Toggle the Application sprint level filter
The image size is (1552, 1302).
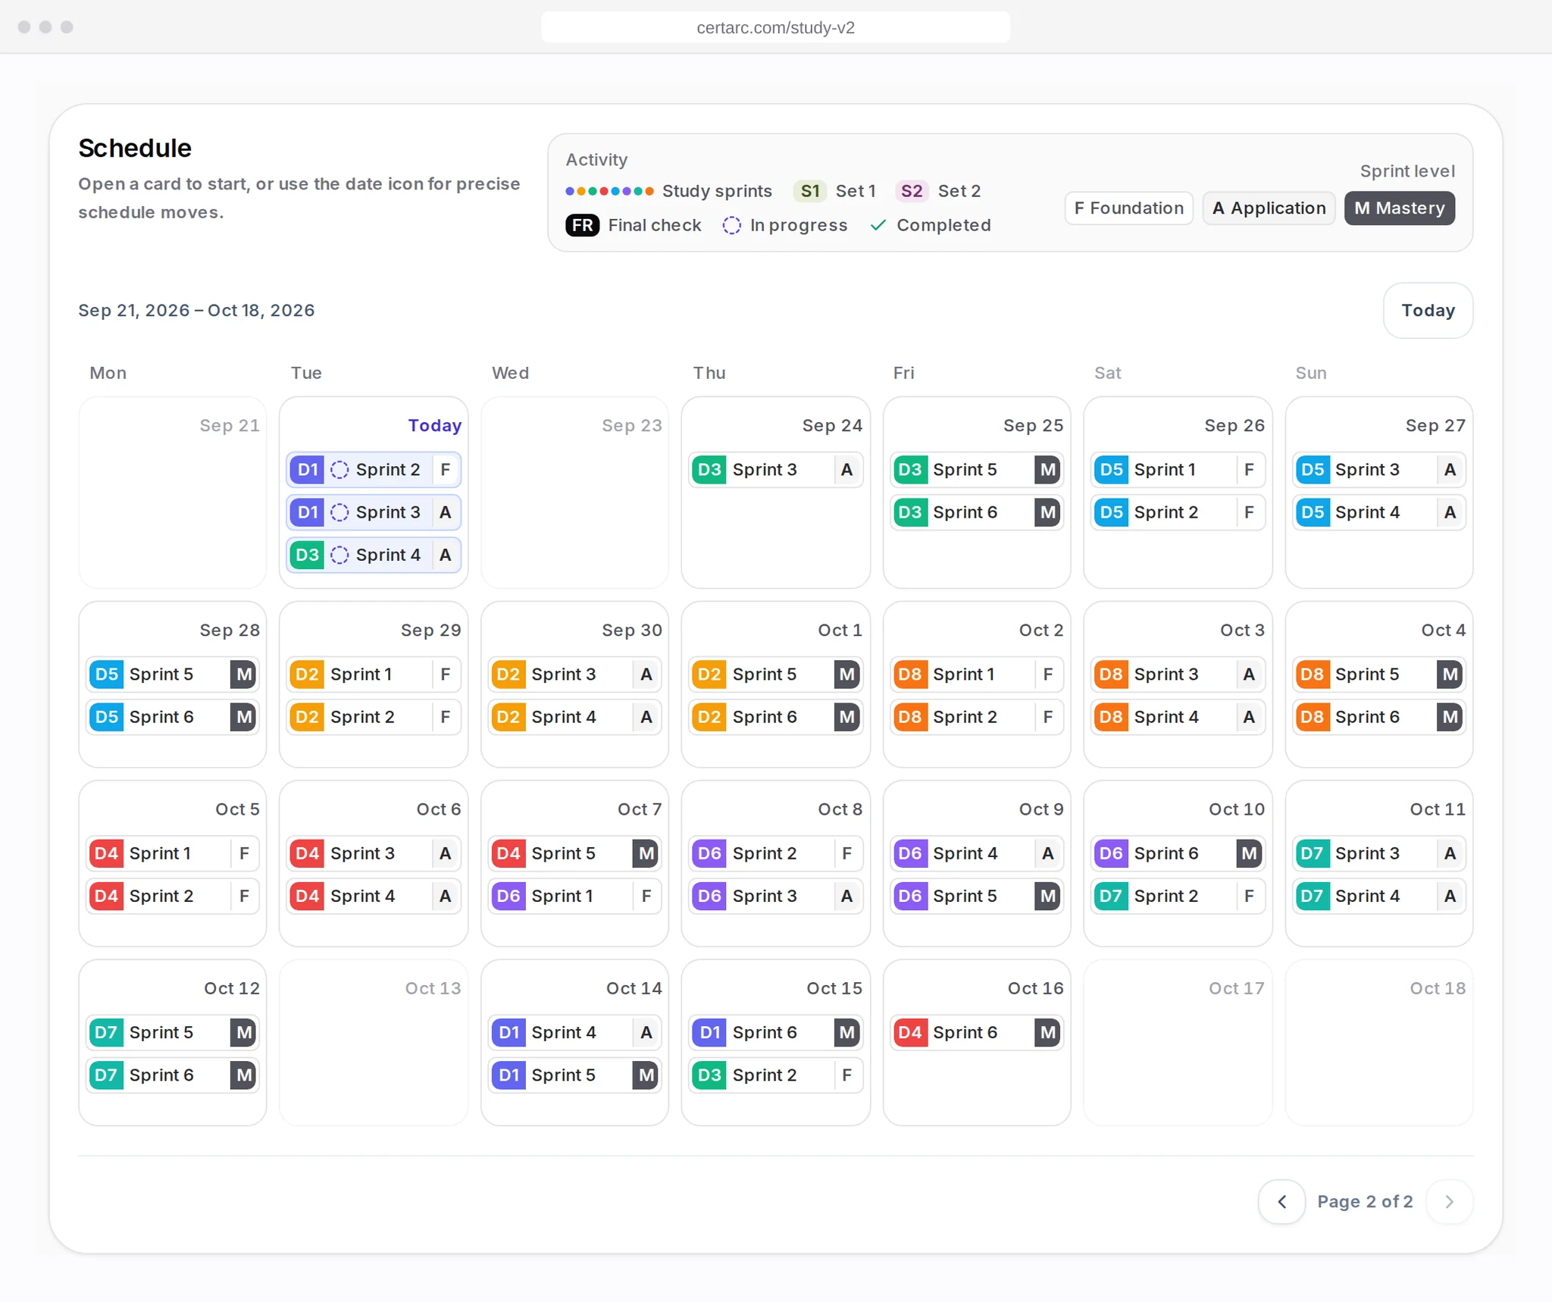pos(1269,208)
